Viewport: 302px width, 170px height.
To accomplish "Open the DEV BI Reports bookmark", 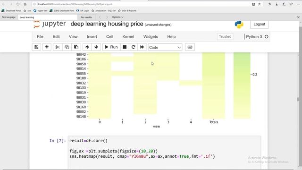I will tap(127, 11).
